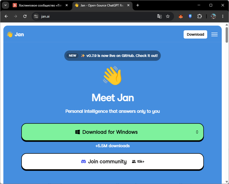Click the large waving hand emoji
The width and height of the screenshot is (229, 184).
tap(113, 76)
